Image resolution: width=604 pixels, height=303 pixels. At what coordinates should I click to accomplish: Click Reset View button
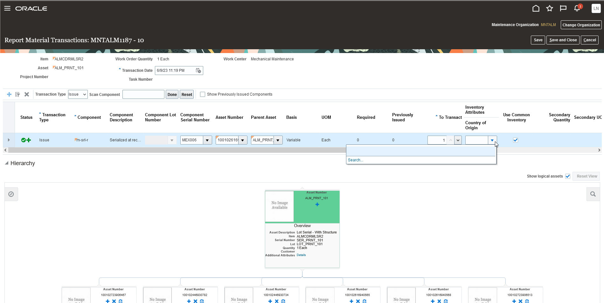click(587, 176)
